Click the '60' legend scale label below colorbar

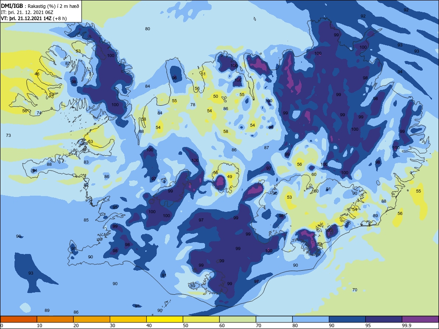222,325
